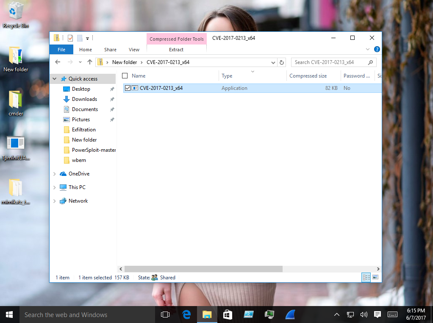
Task: Click the monitor app icon on the taskbar
Action: (269, 315)
